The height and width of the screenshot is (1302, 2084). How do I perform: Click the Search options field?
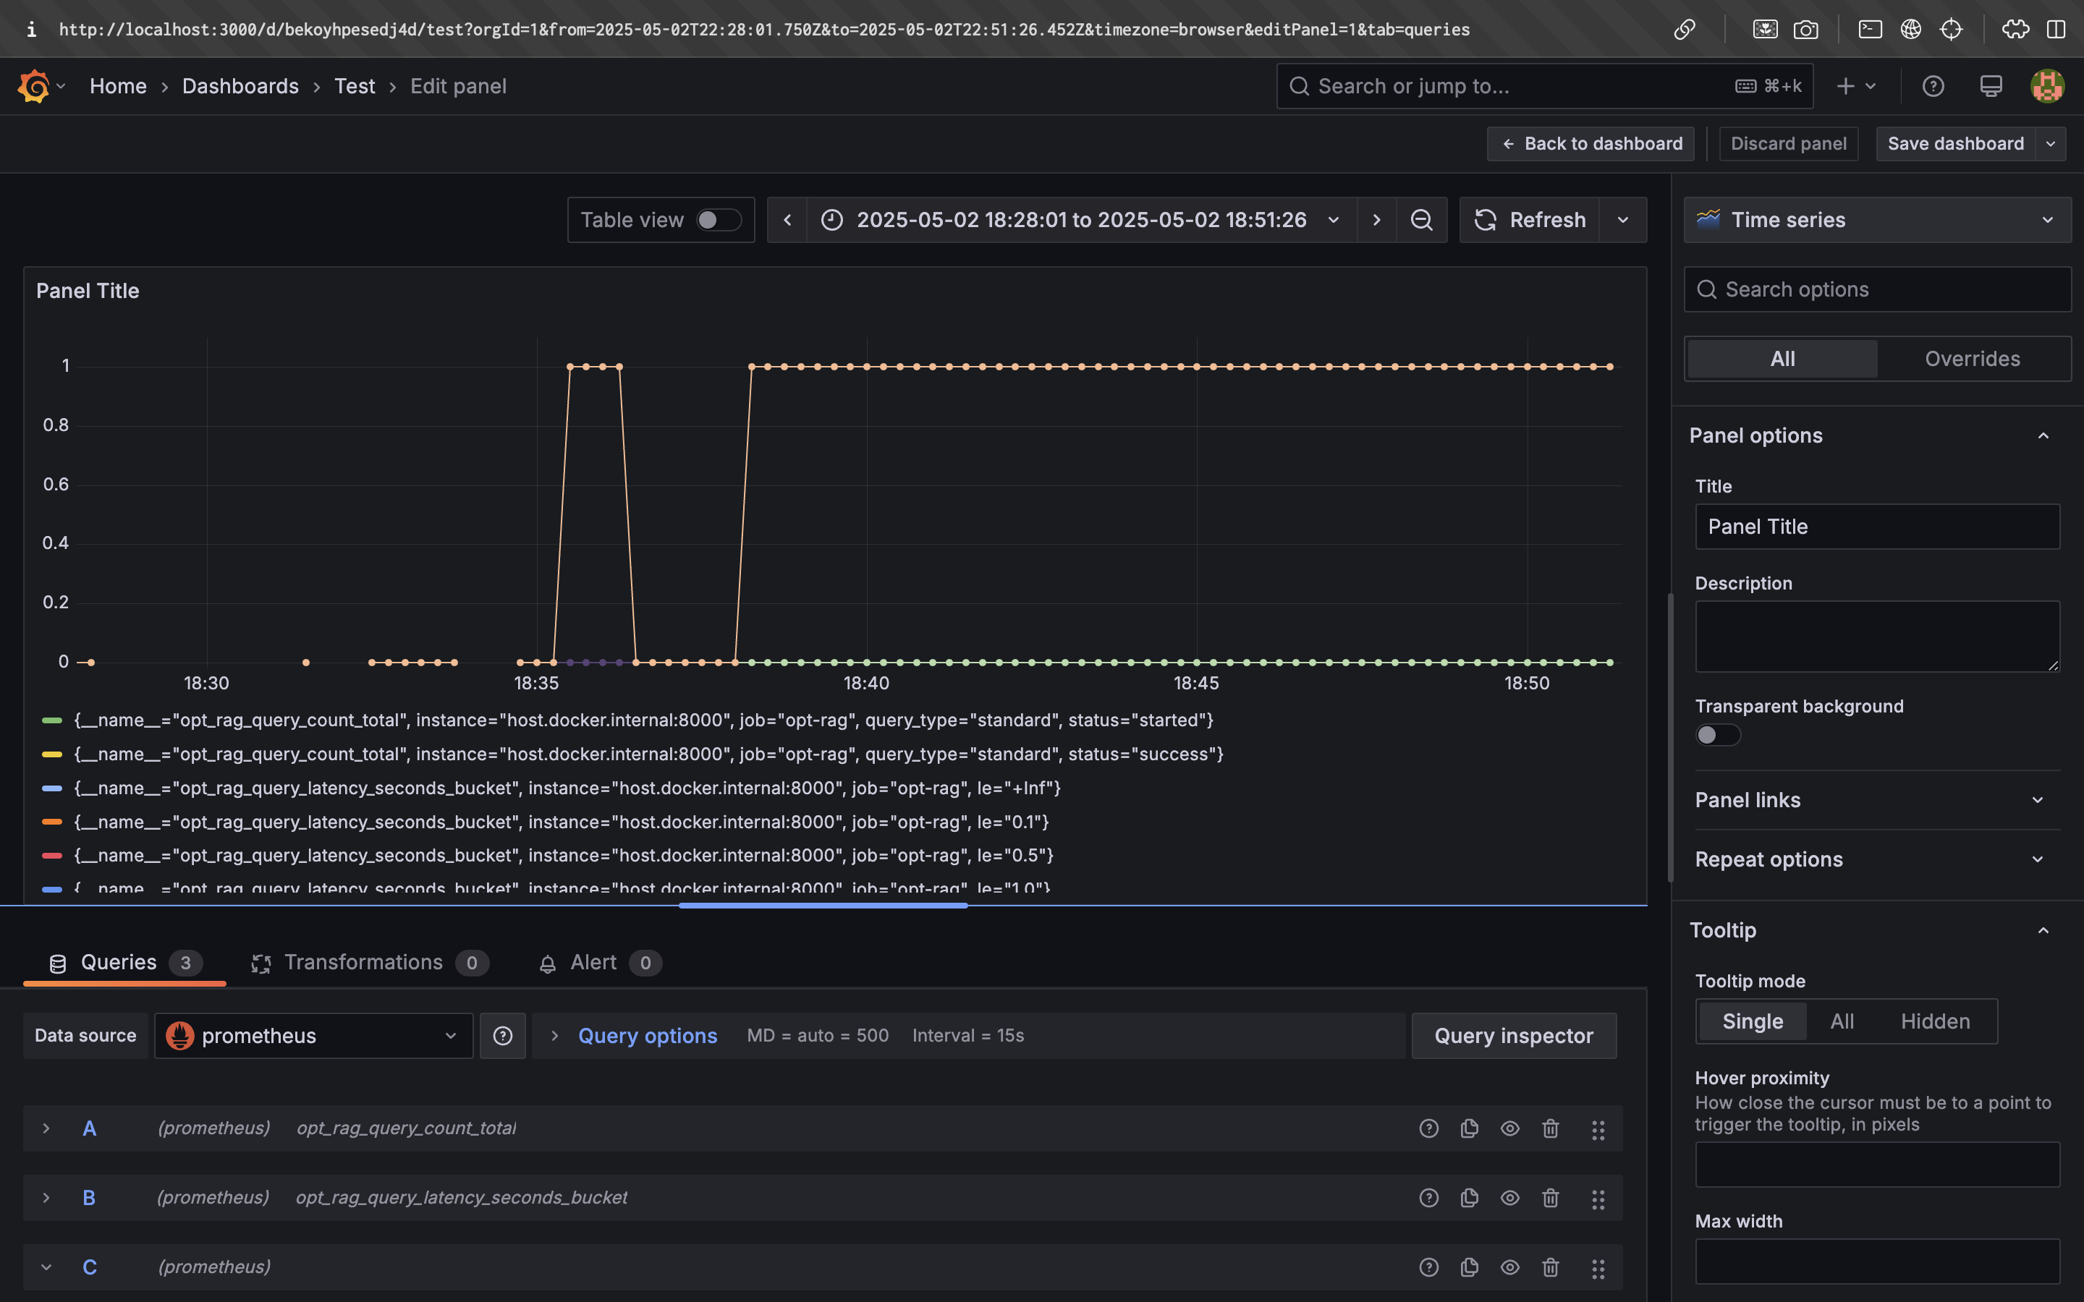pos(1876,289)
